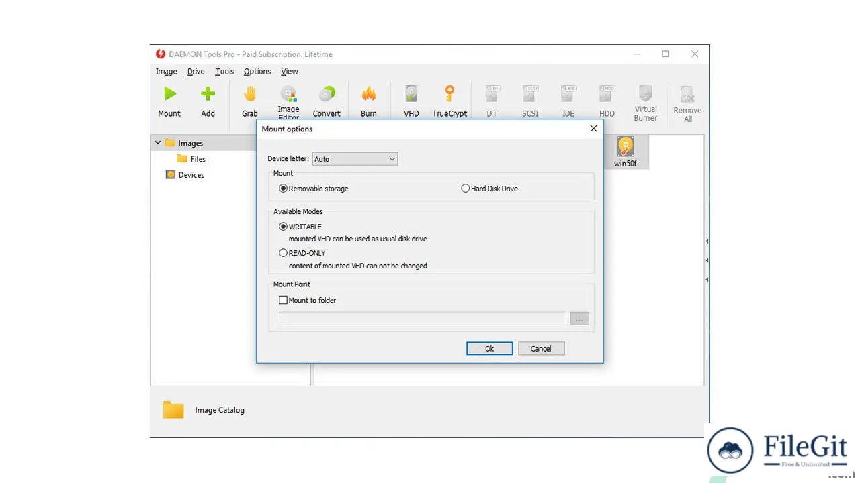Click the Image Catalog folder icon
Viewport: 860px width, 483px height.
173,410
